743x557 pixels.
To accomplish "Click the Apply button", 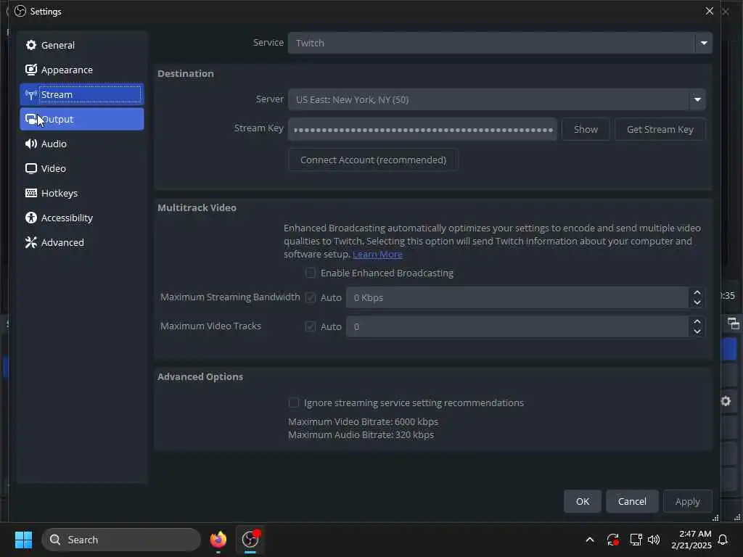I will coord(688,501).
